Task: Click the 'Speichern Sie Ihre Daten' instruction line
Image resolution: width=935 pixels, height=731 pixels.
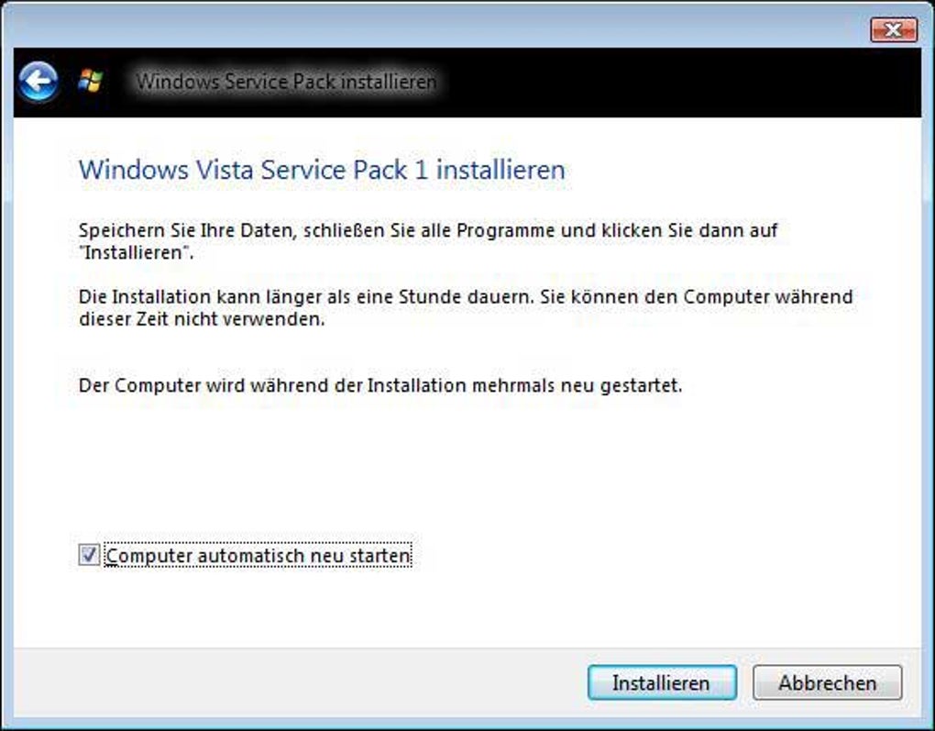Action: (x=428, y=230)
